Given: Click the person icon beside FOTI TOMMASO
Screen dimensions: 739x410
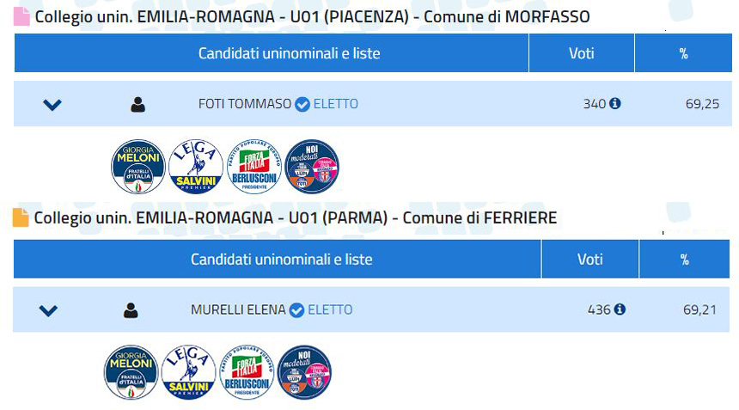Looking at the screenshot, I should (x=137, y=105).
